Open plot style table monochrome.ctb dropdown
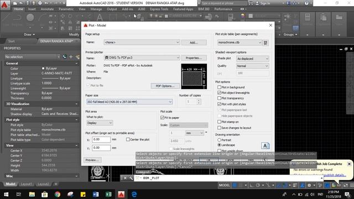This screenshot has height=199, width=354. coord(240,43)
